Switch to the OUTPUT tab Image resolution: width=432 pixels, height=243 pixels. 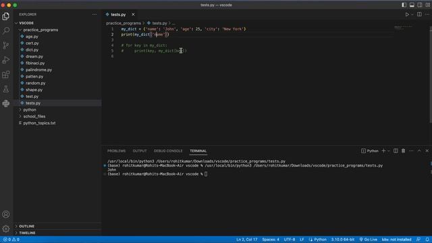[140, 151]
